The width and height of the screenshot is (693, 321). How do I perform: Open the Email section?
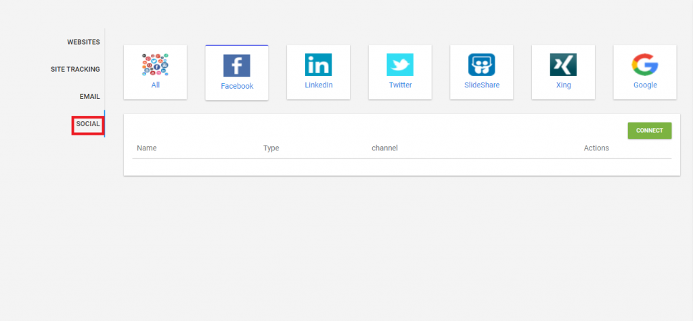90,96
